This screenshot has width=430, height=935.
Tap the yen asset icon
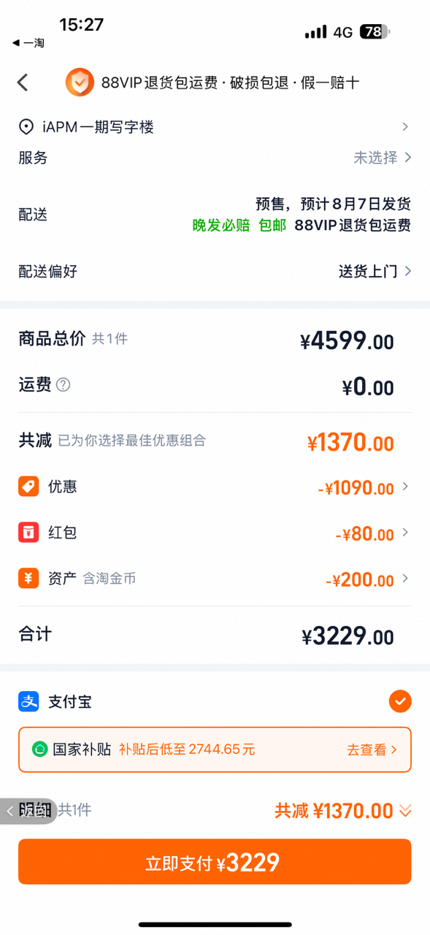click(x=28, y=579)
